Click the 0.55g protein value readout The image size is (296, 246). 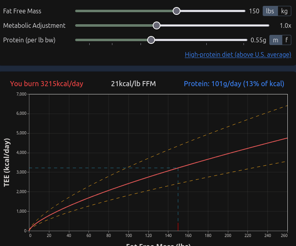(258, 40)
